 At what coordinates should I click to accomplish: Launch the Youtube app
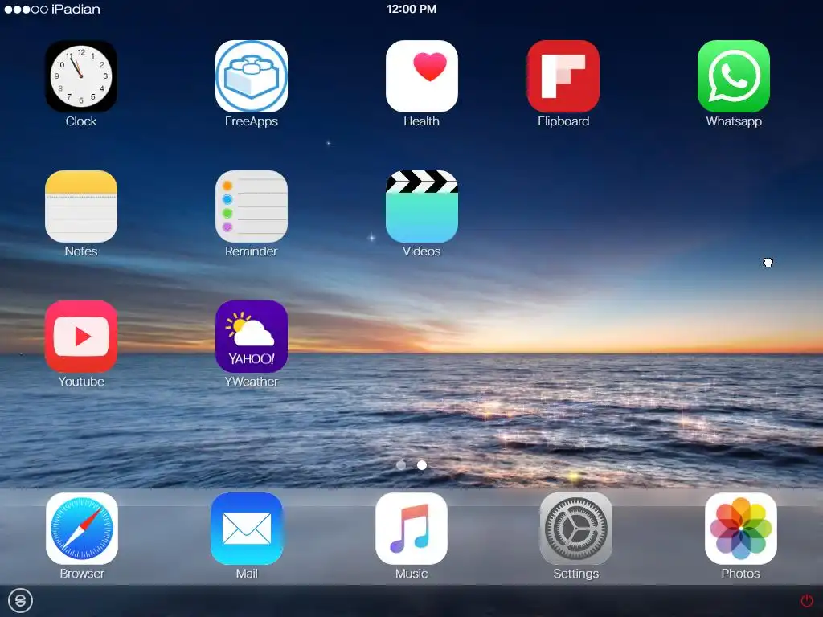[81, 337]
